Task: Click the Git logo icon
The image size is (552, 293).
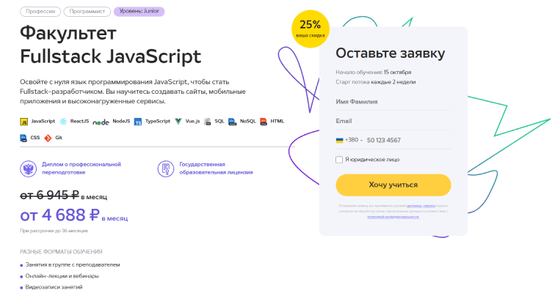Action: tap(48, 138)
